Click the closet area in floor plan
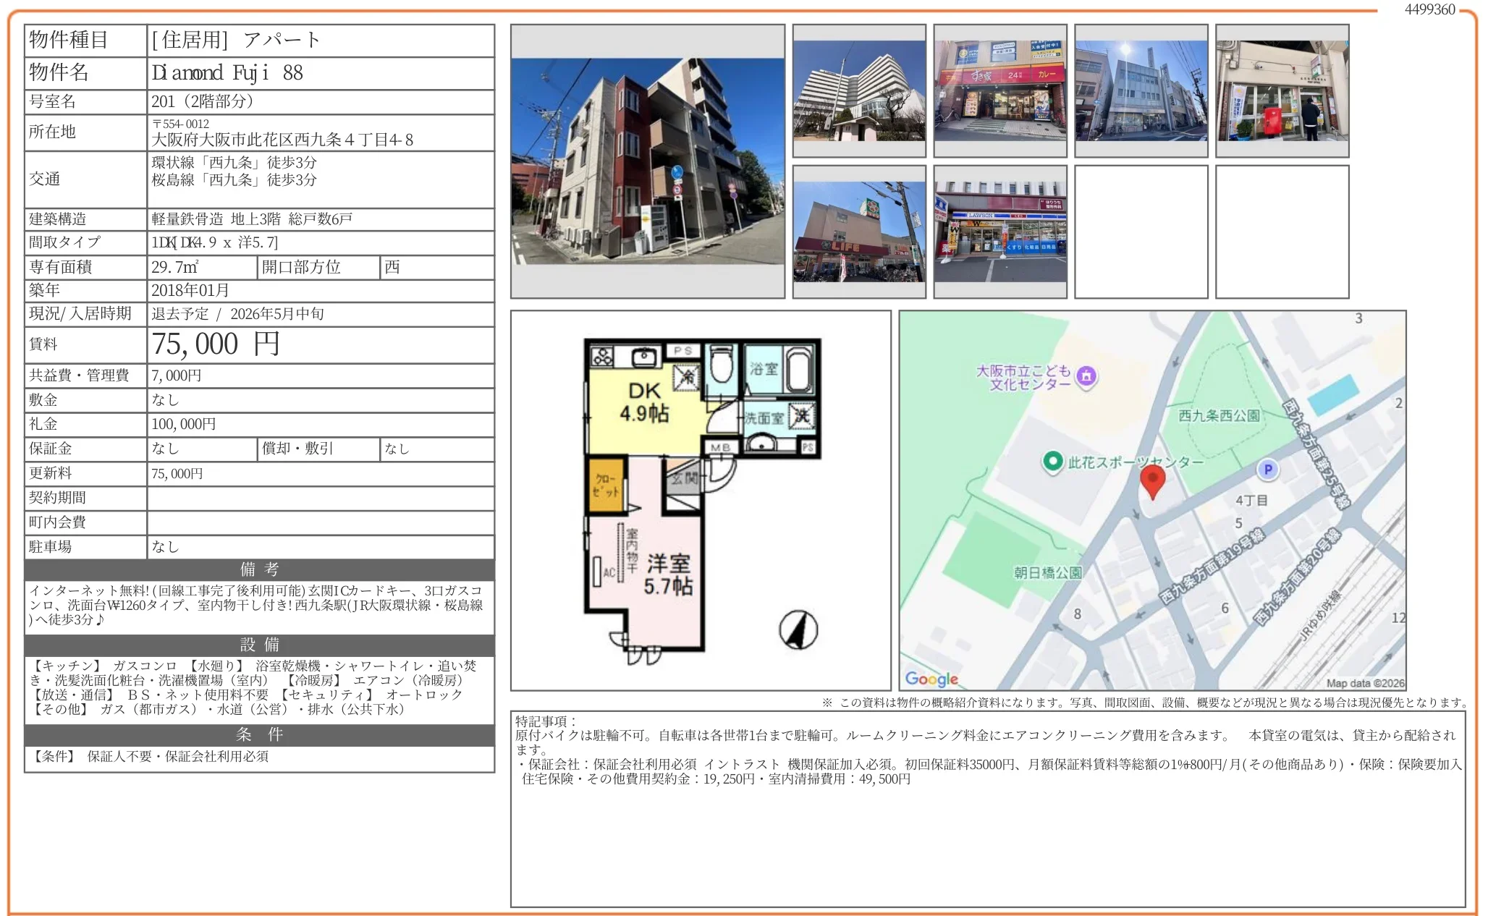Image resolution: width=1488 pixels, height=916 pixels. [x=606, y=485]
